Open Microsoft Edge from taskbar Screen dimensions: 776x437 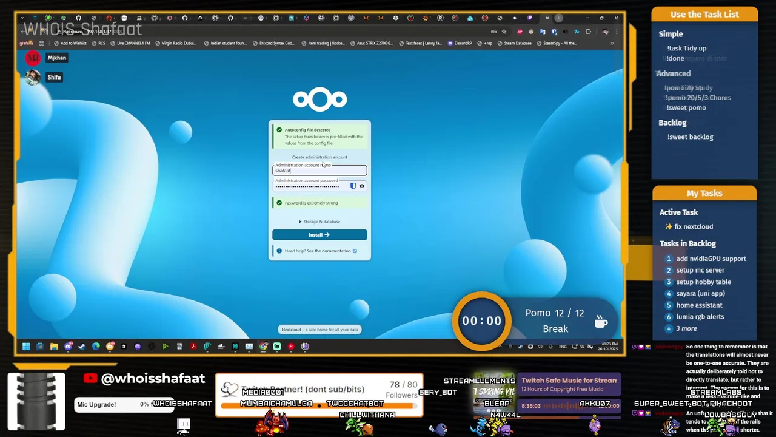pyautogui.click(x=96, y=347)
